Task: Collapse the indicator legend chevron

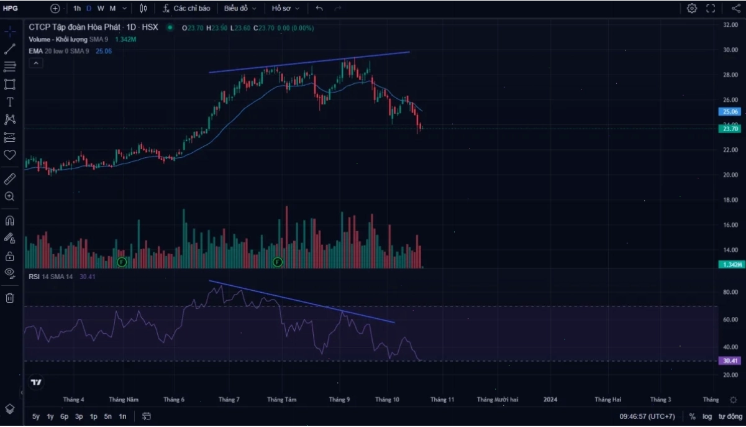Action: point(35,63)
